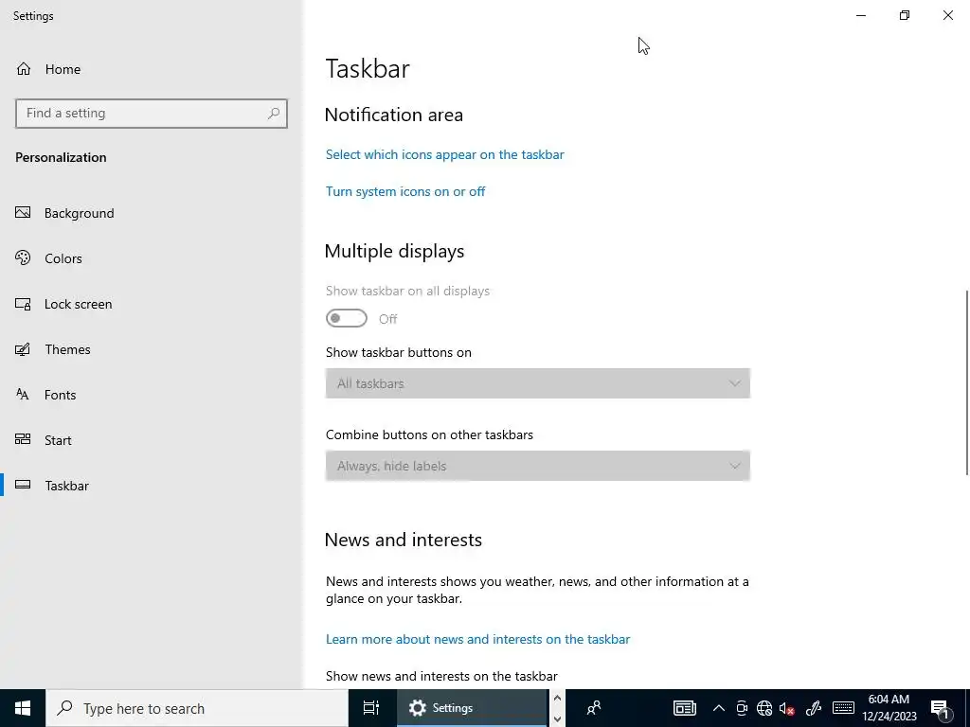Click the Fonts icon in sidebar
The image size is (970, 727).
click(23, 395)
